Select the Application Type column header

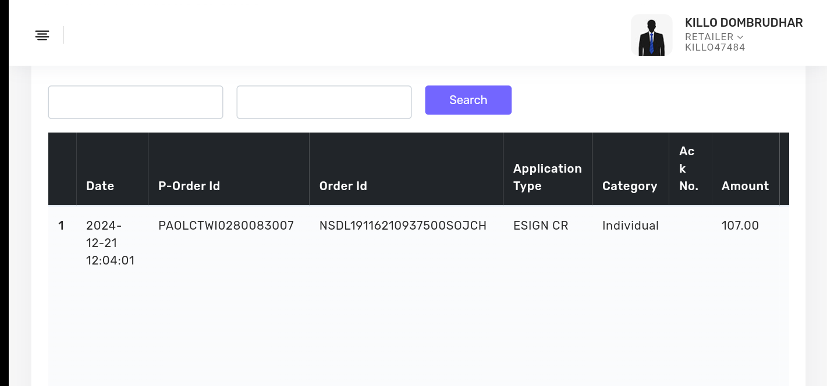[x=547, y=177]
